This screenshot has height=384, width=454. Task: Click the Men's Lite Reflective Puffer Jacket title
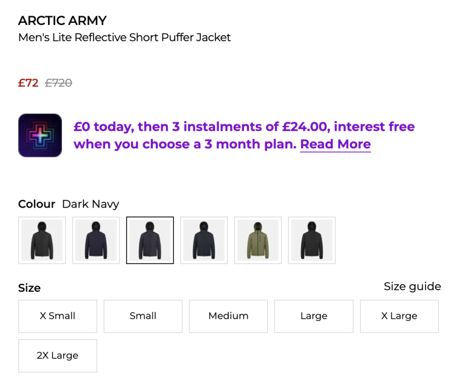(124, 38)
